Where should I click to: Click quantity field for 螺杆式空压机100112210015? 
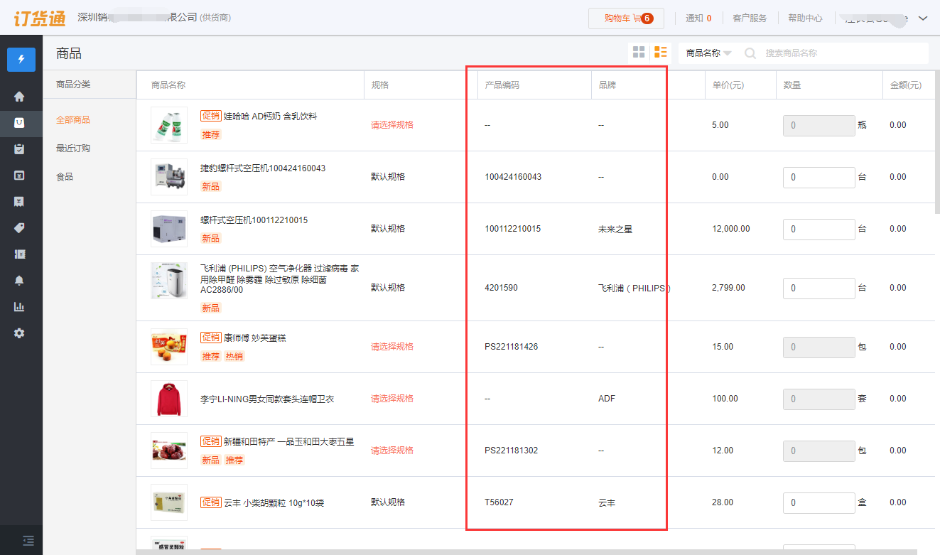(x=819, y=230)
